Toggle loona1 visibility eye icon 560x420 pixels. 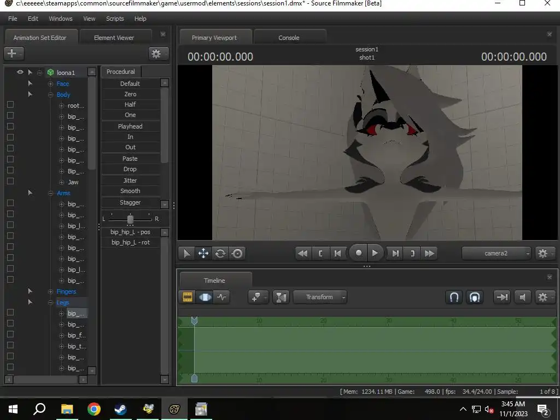click(x=20, y=72)
